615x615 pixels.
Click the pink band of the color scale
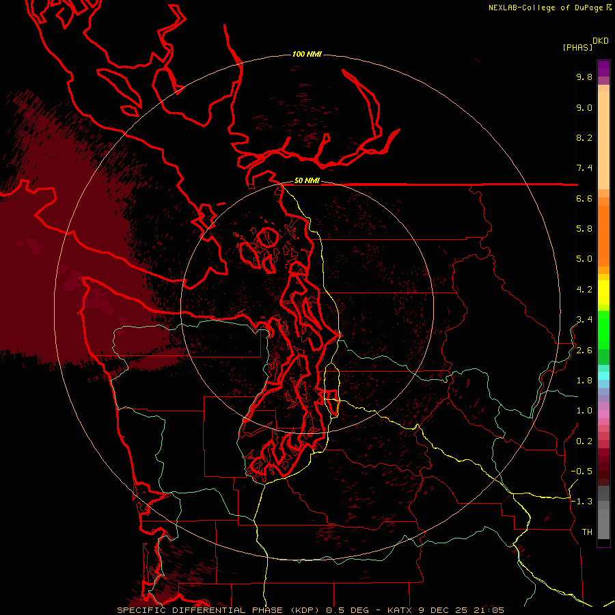[x=603, y=414]
